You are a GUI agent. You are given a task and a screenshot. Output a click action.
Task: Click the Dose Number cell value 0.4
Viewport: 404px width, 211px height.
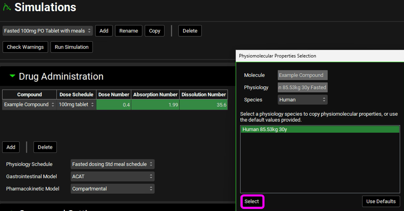tap(114, 104)
